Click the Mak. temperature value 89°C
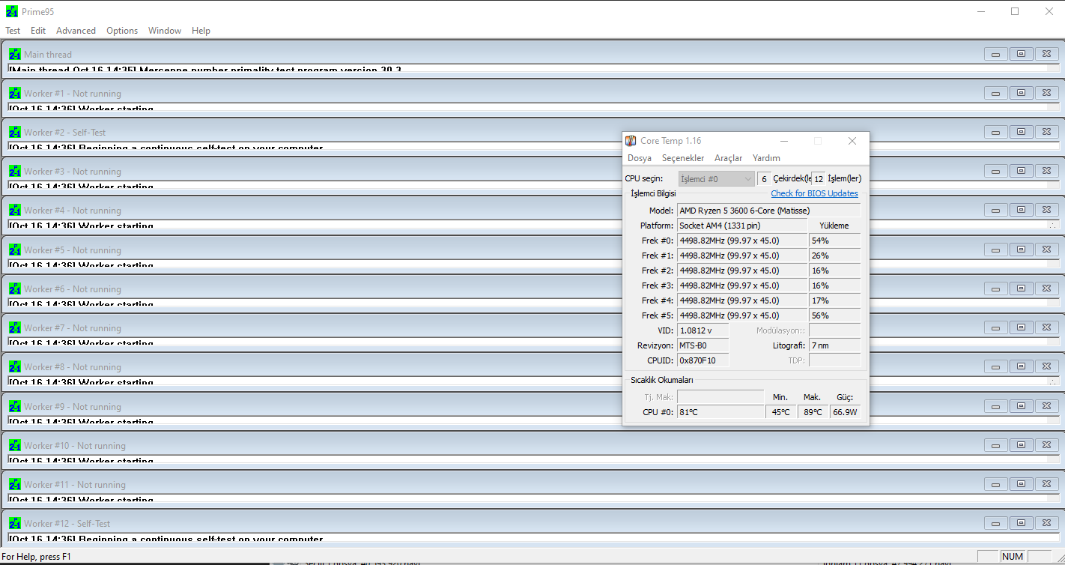Screen dimensions: 1065x565 tap(813, 412)
